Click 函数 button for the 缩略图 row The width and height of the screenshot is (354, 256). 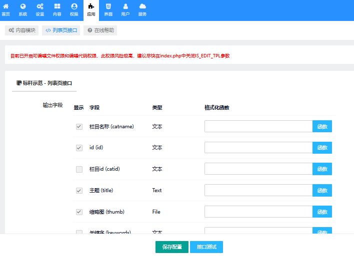[x=322, y=212]
